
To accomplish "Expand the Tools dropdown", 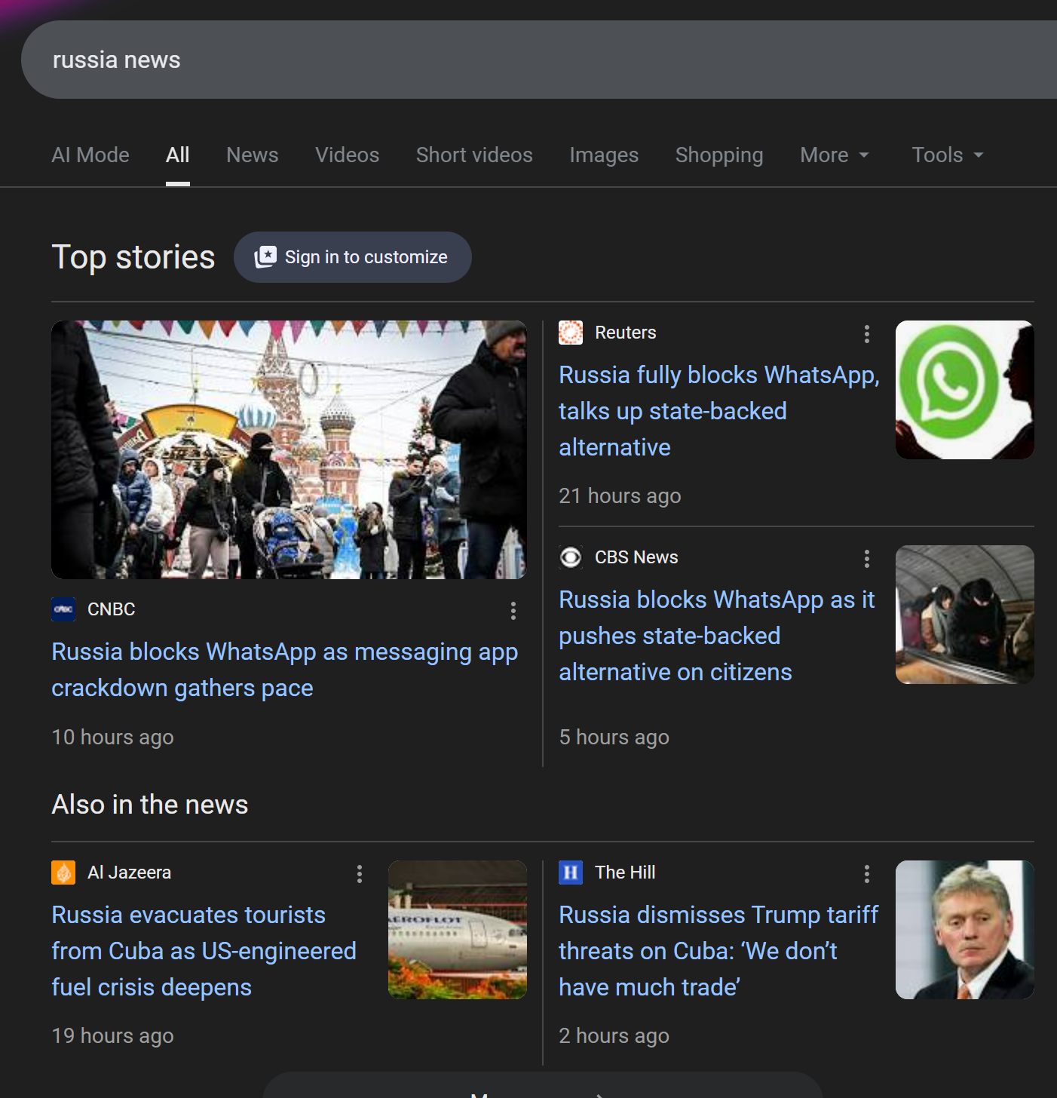I will tap(947, 155).
